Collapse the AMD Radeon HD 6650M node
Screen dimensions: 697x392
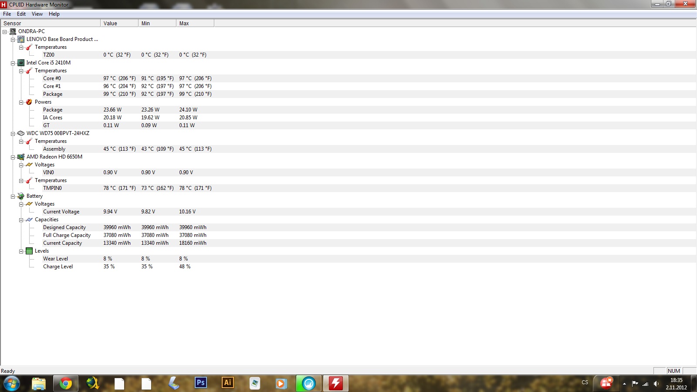pos(13,157)
